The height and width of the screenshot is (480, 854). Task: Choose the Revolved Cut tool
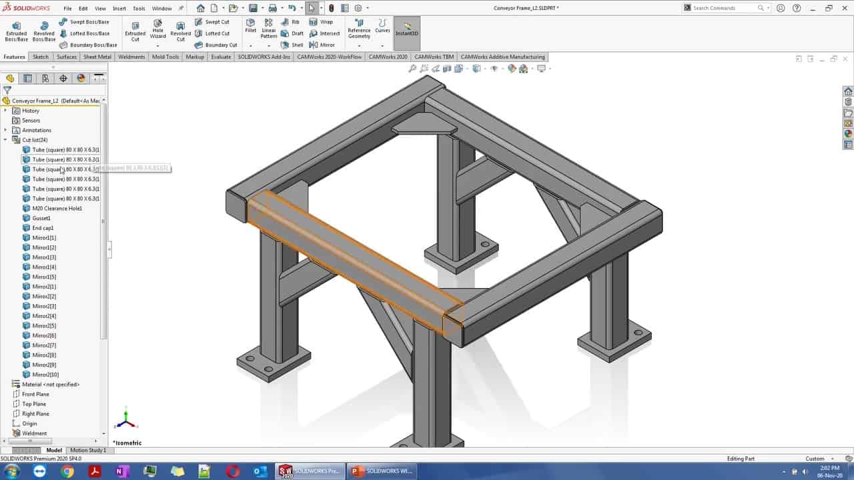click(180, 31)
